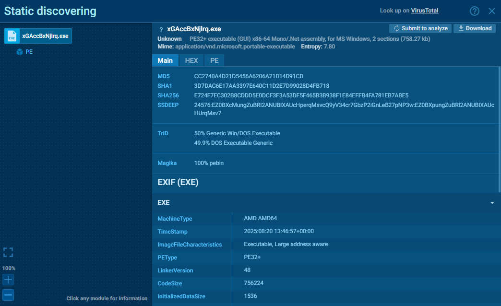Image resolution: width=501 pixels, height=306 pixels.
Task: Open the VirusTotal lookup link
Action: (424, 11)
